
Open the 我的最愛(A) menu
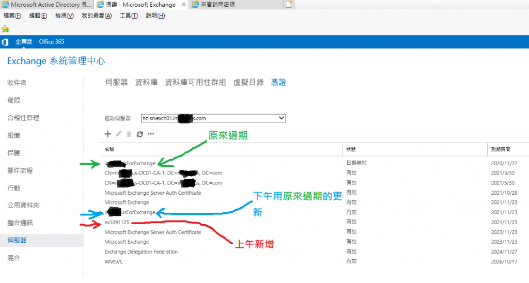[x=97, y=15]
